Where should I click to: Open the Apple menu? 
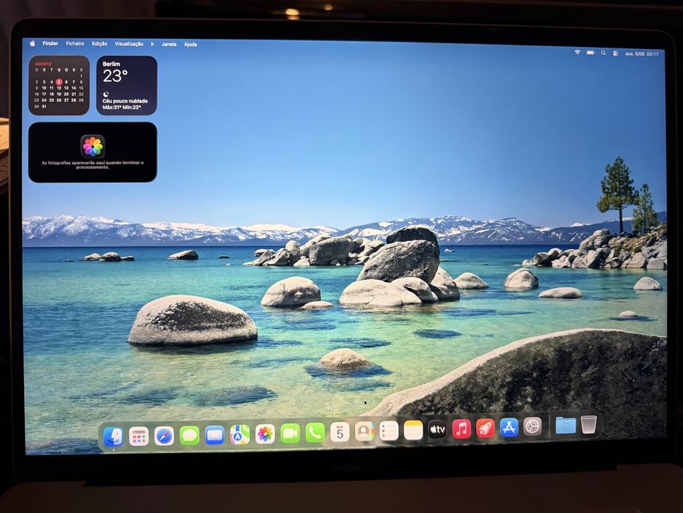click(32, 43)
